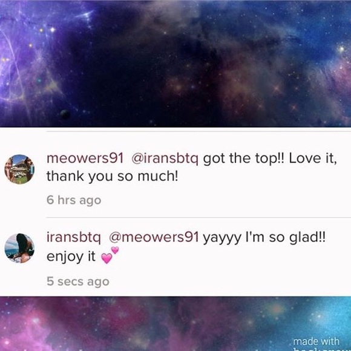Open meowers91's profile picture

pos(19,169)
